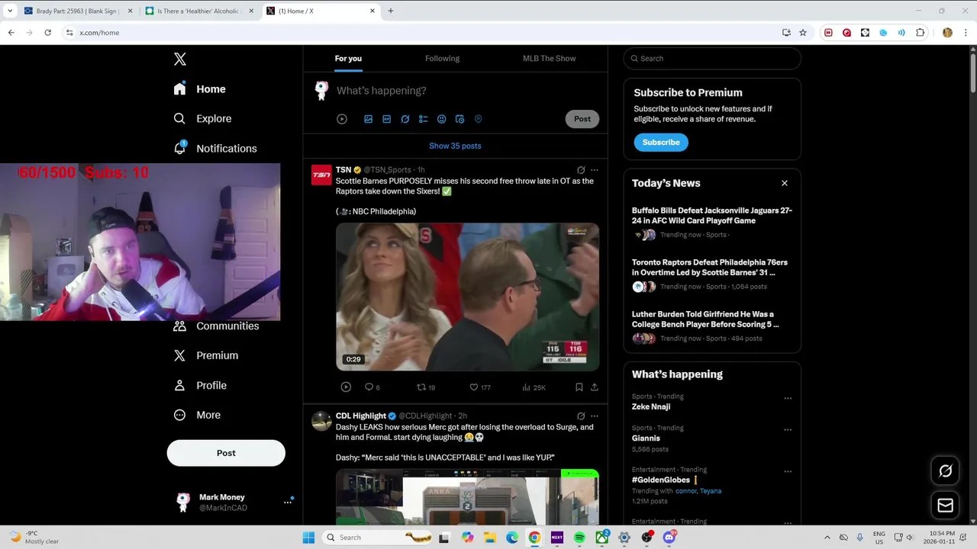This screenshot has width=977, height=549.
Task: Open Messages envelope floating button
Action: tap(945, 505)
